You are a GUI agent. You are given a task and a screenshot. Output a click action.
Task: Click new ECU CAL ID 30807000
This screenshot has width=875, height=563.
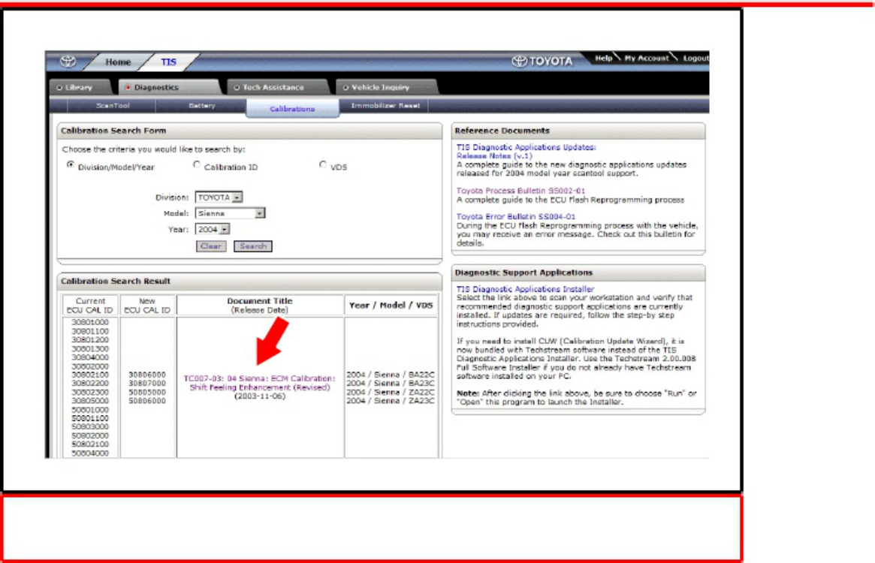tap(147, 384)
